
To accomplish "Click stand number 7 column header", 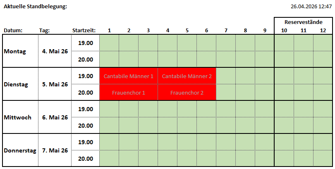I will coord(226,30).
